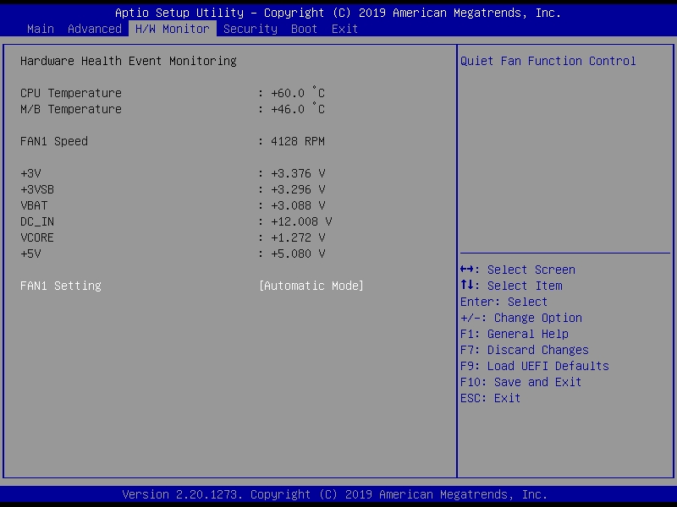Viewport: 677px width, 507px height.
Task: Open the Main tab
Action: coord(41,29)
